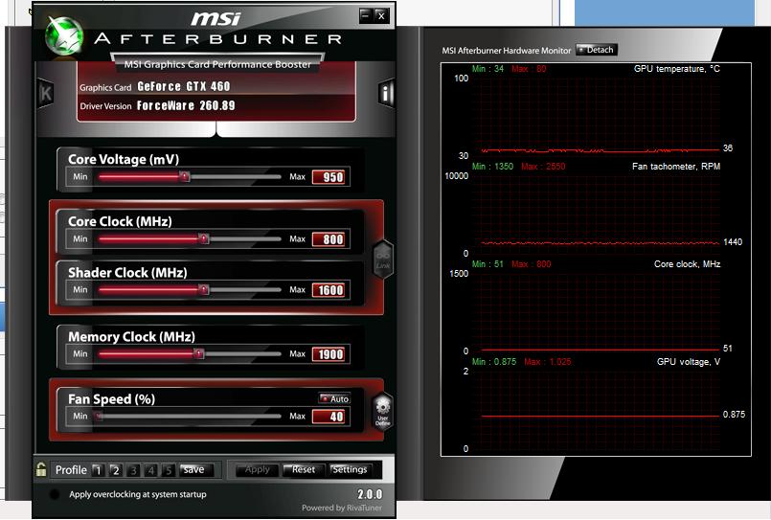This screenshot has width=771, height=520.
Task: Click the Core Voltage slider handle
Action: click(185, 176)
